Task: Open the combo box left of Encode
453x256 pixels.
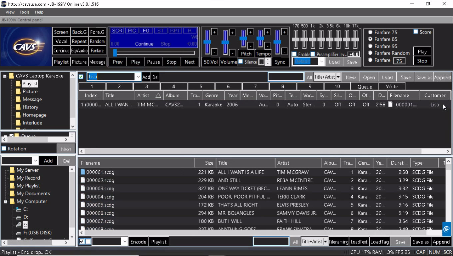Action: coord(125,242)
